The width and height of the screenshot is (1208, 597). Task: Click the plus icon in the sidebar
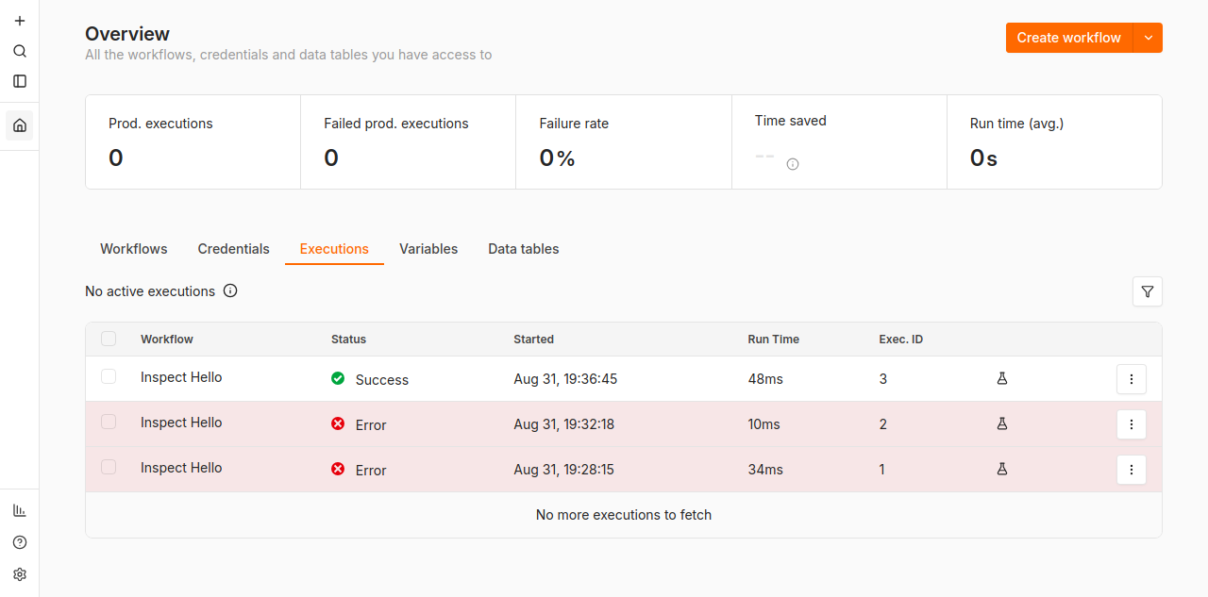pos(20,21)
